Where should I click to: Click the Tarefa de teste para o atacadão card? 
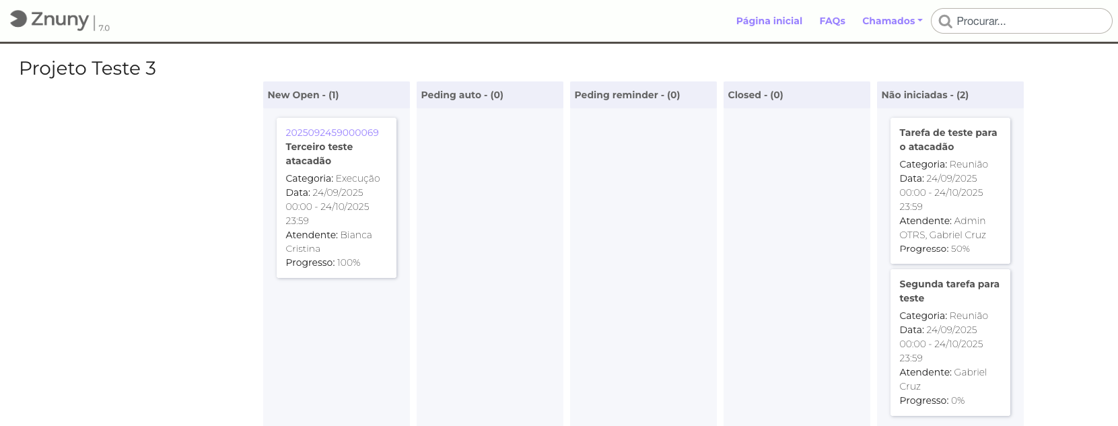click(x=950, y=190)
